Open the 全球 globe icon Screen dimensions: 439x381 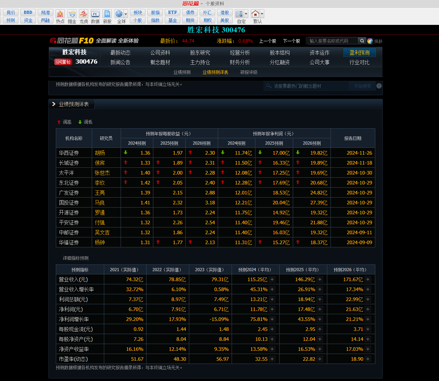click(119, 14)
